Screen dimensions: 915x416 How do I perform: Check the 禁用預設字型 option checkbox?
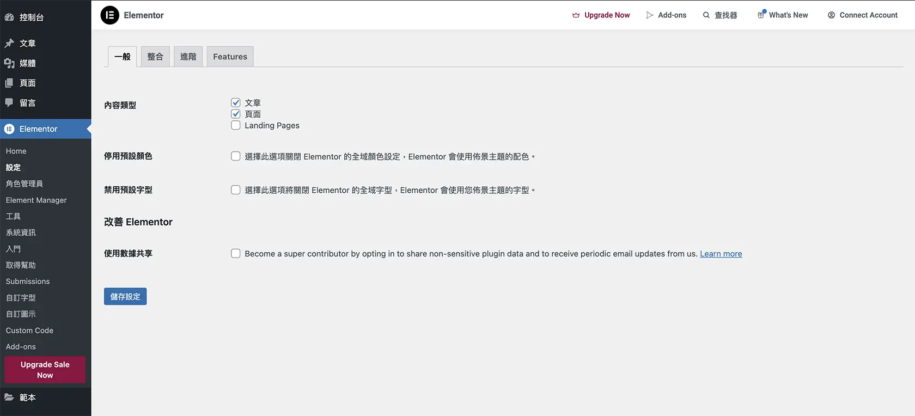tap(236, 190)
